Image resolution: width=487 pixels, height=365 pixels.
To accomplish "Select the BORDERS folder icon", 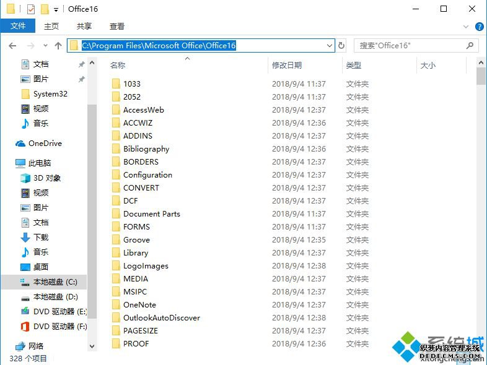I will [116, 162].
